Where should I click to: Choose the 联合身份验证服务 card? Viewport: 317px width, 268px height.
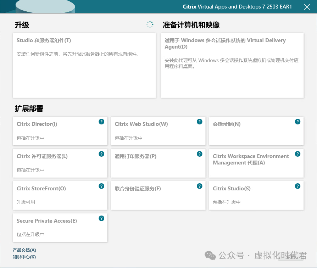click(x=158, y=195)
